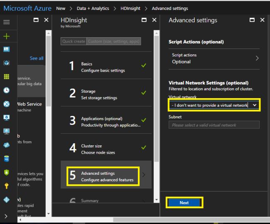Screen dimensions: 270x224
Task: Maximize the leftmost partially hidden blade
Action: coord(36,20)
